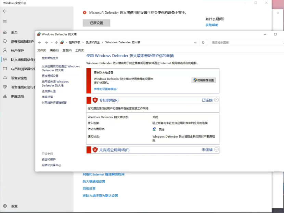284x213 pixels.
Task: Open the Tools (工具) menu
Action: (x=80, y=51)
